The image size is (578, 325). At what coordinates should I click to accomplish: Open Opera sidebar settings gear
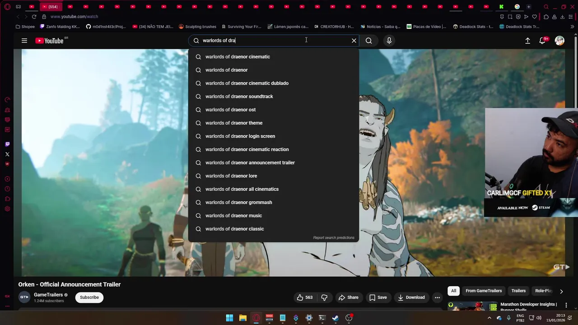(x=7, y=209)
